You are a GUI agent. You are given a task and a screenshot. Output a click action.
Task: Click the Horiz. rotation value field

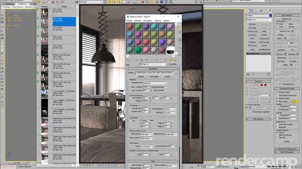(x=146, y=87)
